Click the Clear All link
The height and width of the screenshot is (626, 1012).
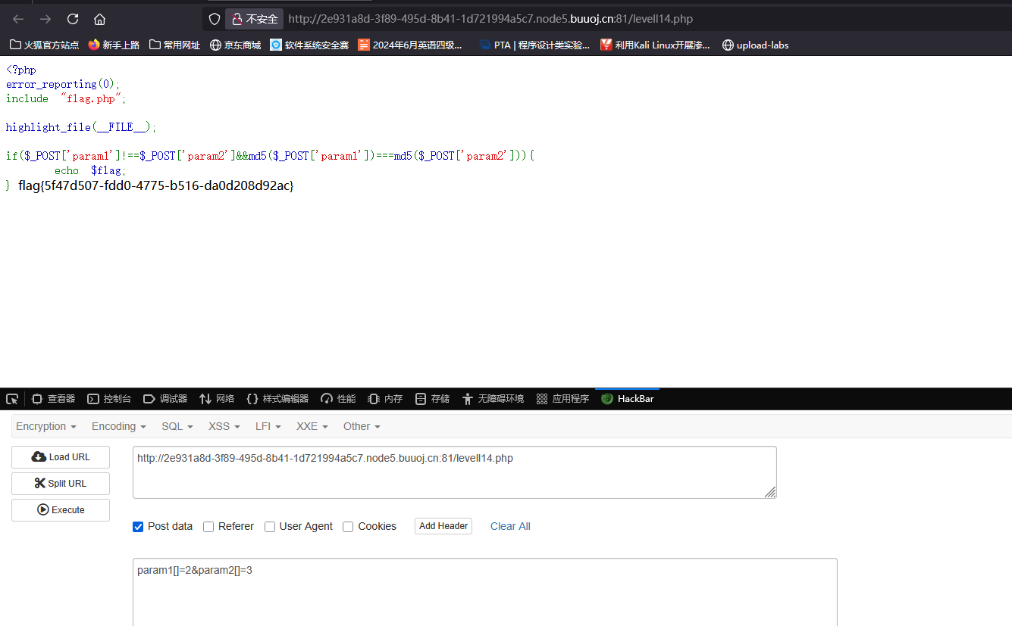[510, 526]
